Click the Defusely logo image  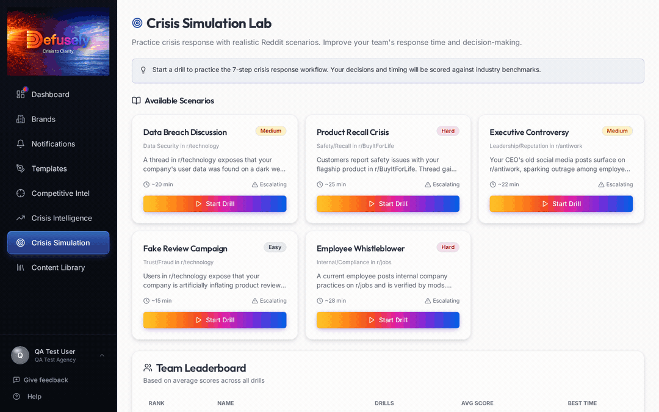[58, 40]
